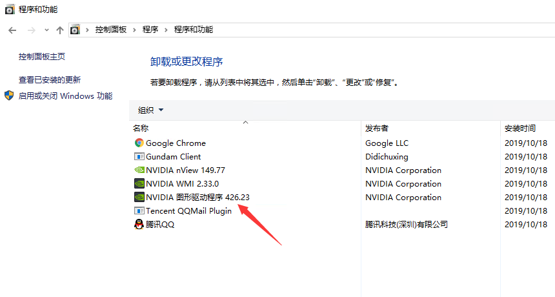The image size is (555, 297).
Task: Click the NVIDIA nView 149.77 icon
Action: click(x=139, y=170)
